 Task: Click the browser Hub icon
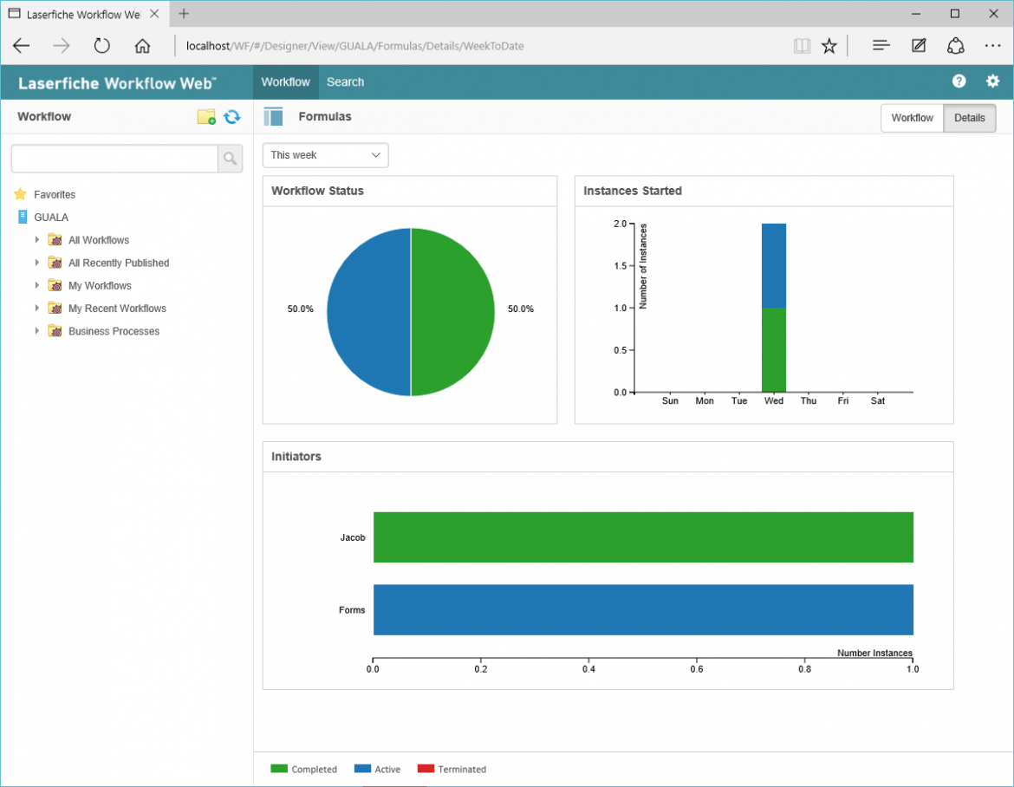[881, 46]
